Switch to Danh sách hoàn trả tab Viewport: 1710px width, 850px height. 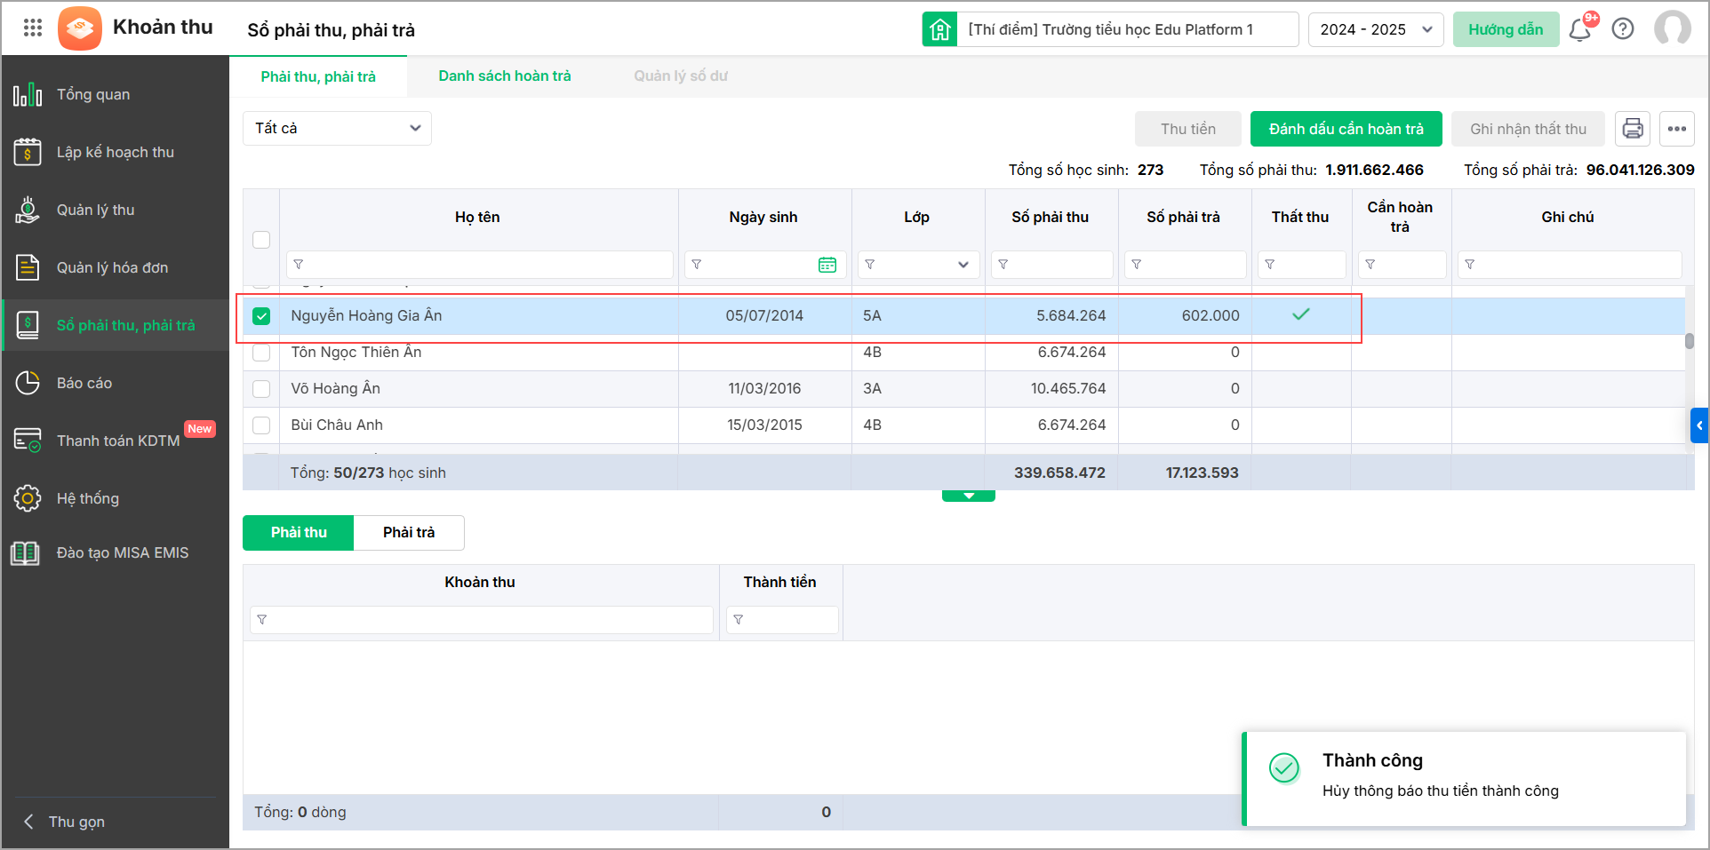coord(504,76)
